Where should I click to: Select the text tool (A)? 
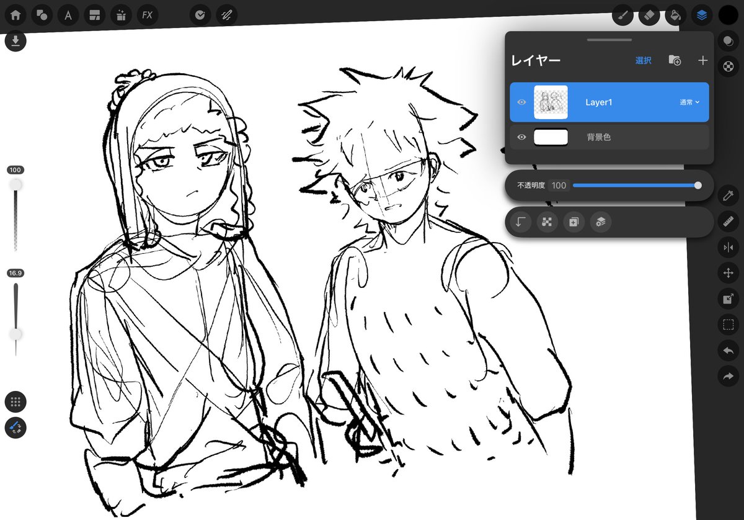68,14
